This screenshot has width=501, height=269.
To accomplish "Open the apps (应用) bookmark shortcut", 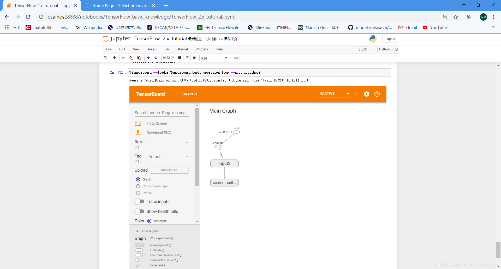I will (13, 27).
